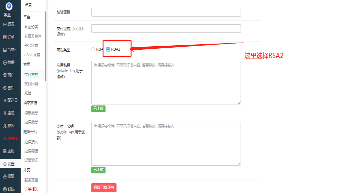Click 已上传 badge under 支付宝公钥
Viewport: 347px width, 193px height.
coord(98,170)
